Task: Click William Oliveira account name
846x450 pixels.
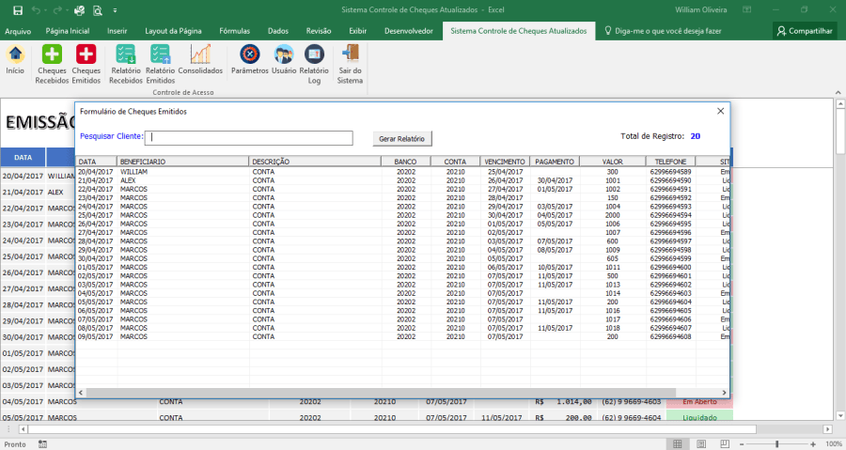Action: coord(701,9)
